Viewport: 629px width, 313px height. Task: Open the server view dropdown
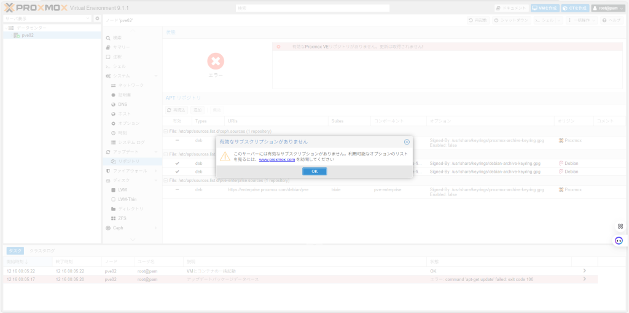[88, 18]
